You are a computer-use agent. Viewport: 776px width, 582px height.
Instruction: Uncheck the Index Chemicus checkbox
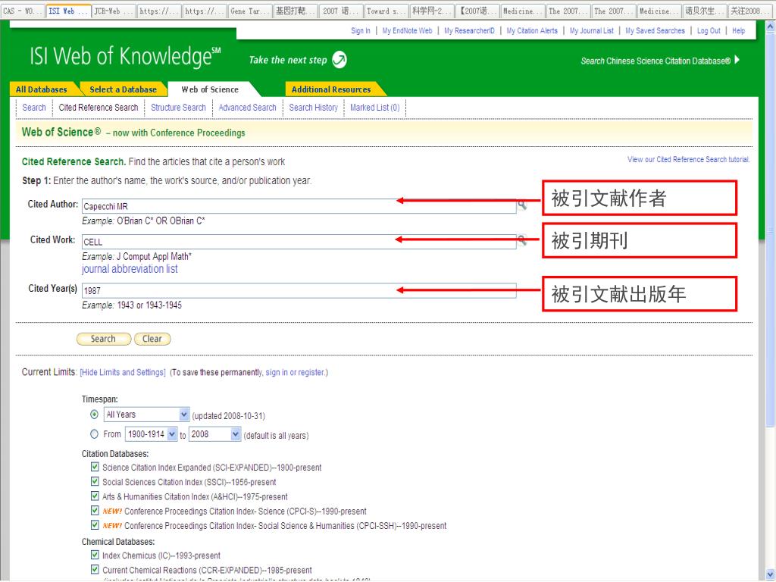click(95, 555)
